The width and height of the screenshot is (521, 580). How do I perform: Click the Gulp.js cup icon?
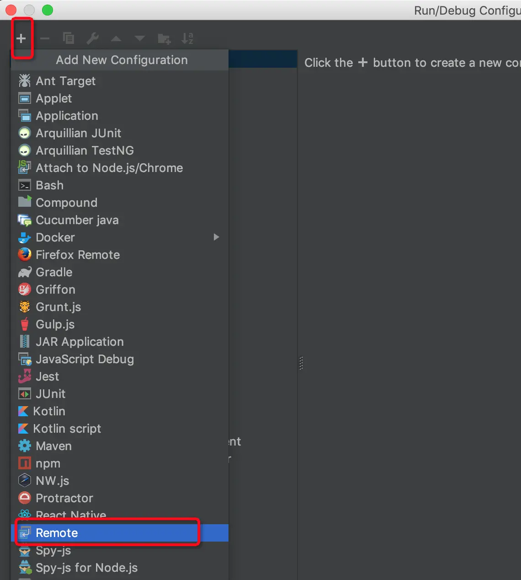[x=25, y=324]
